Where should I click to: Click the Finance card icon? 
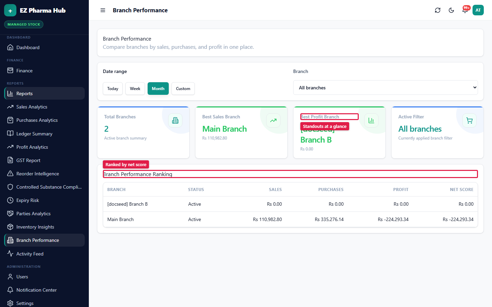pos(10,71)
